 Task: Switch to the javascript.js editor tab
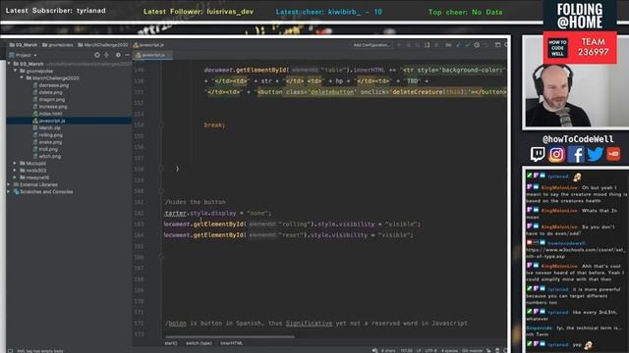pyautogui.click(x=153, y=55)
